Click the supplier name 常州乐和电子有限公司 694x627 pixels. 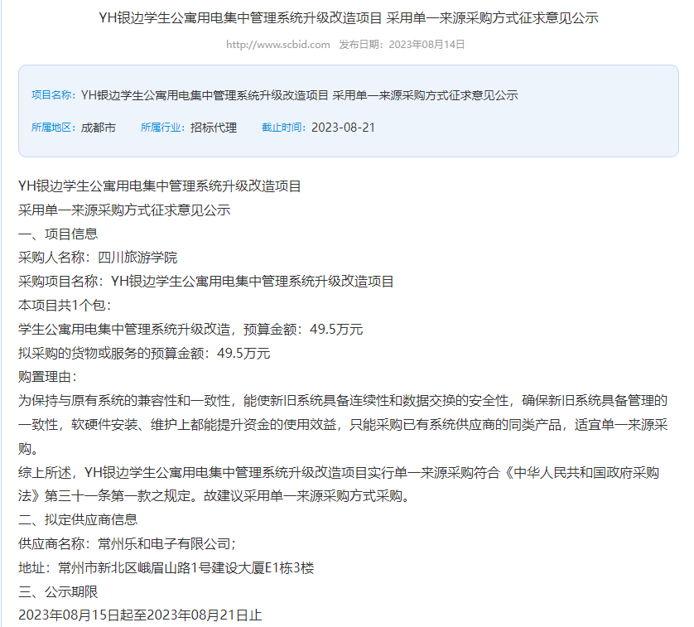pyautogui.click(x=164, y=543)
